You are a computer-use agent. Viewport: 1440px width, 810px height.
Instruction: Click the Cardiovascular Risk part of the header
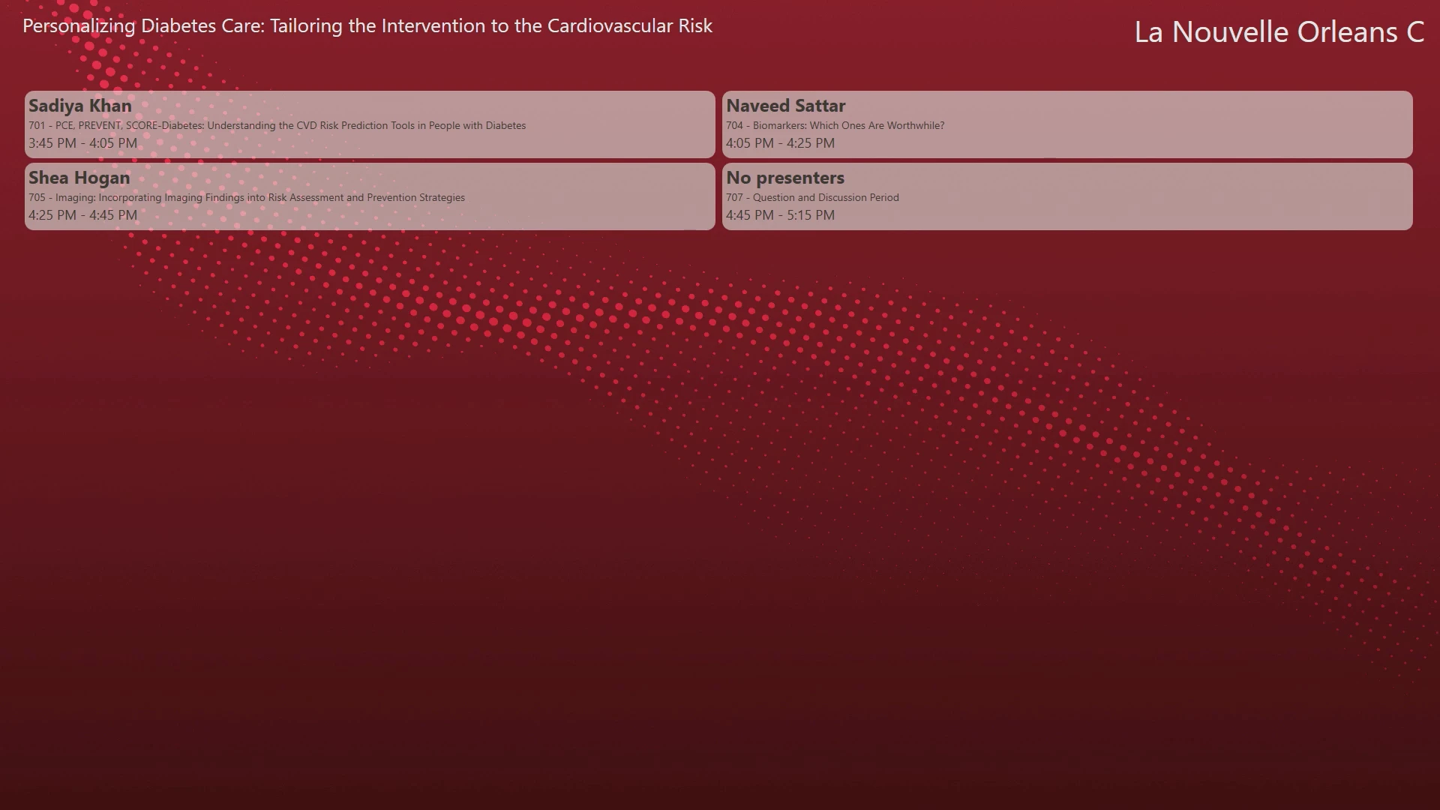pos(630,25)
